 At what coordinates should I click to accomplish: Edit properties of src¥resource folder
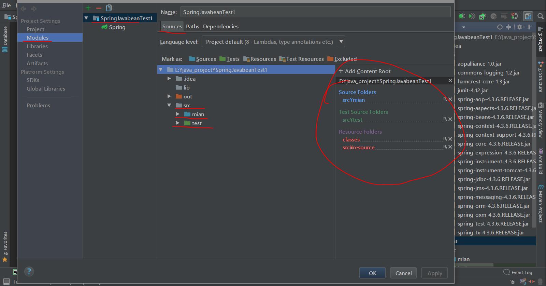tap(445, 147)
